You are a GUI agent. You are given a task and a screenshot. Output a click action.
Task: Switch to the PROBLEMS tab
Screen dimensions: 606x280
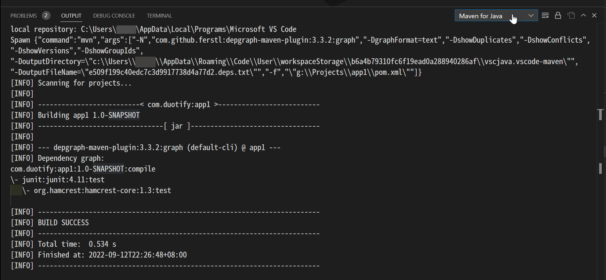(x=24, y=16)
